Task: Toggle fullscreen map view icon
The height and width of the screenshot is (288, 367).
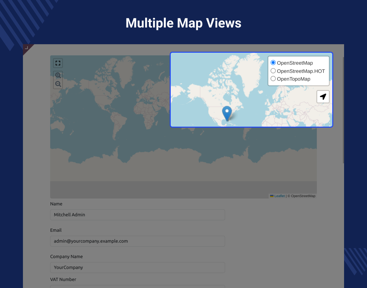Action: (58, 63)
